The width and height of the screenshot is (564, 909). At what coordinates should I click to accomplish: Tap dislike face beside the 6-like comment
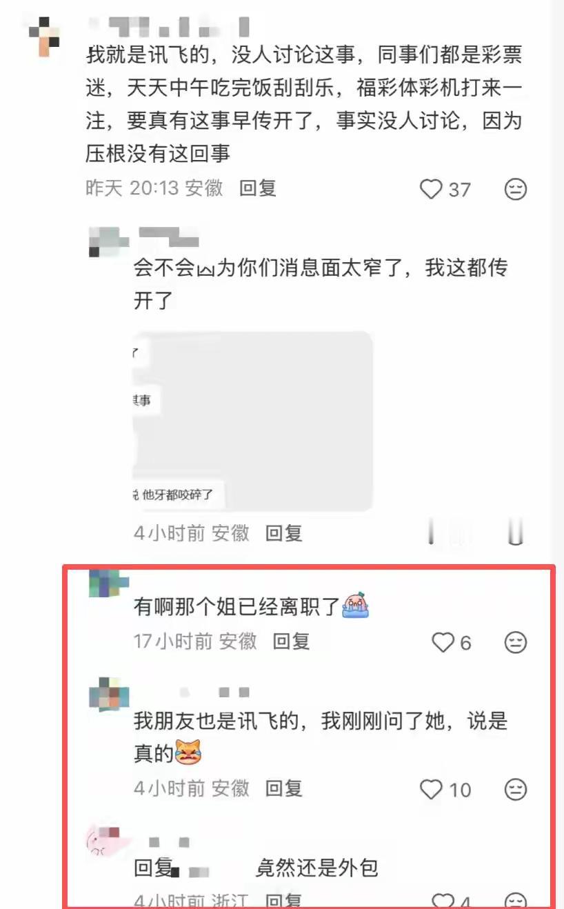516,642
